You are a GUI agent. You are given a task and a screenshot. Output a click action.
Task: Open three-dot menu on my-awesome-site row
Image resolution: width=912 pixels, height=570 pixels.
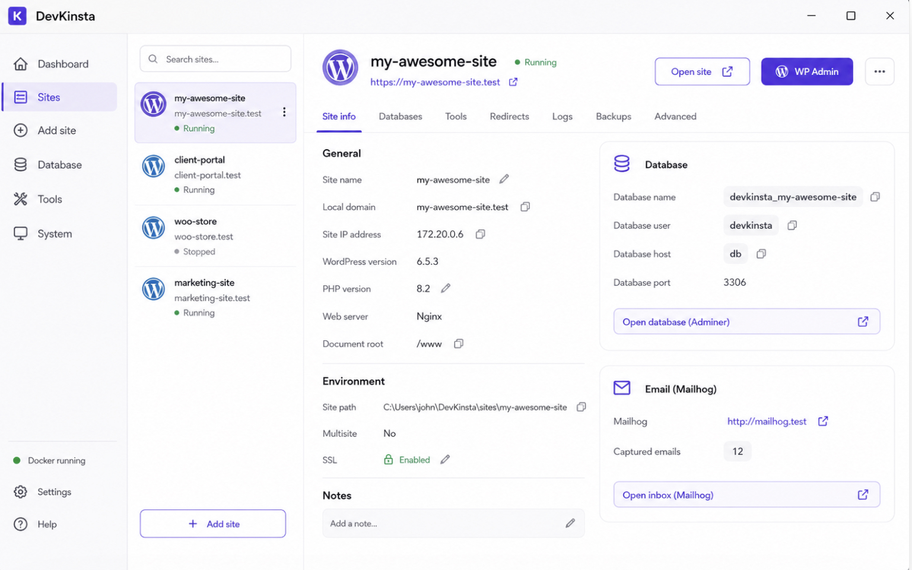pyautogui.click(x=284, y=112)
